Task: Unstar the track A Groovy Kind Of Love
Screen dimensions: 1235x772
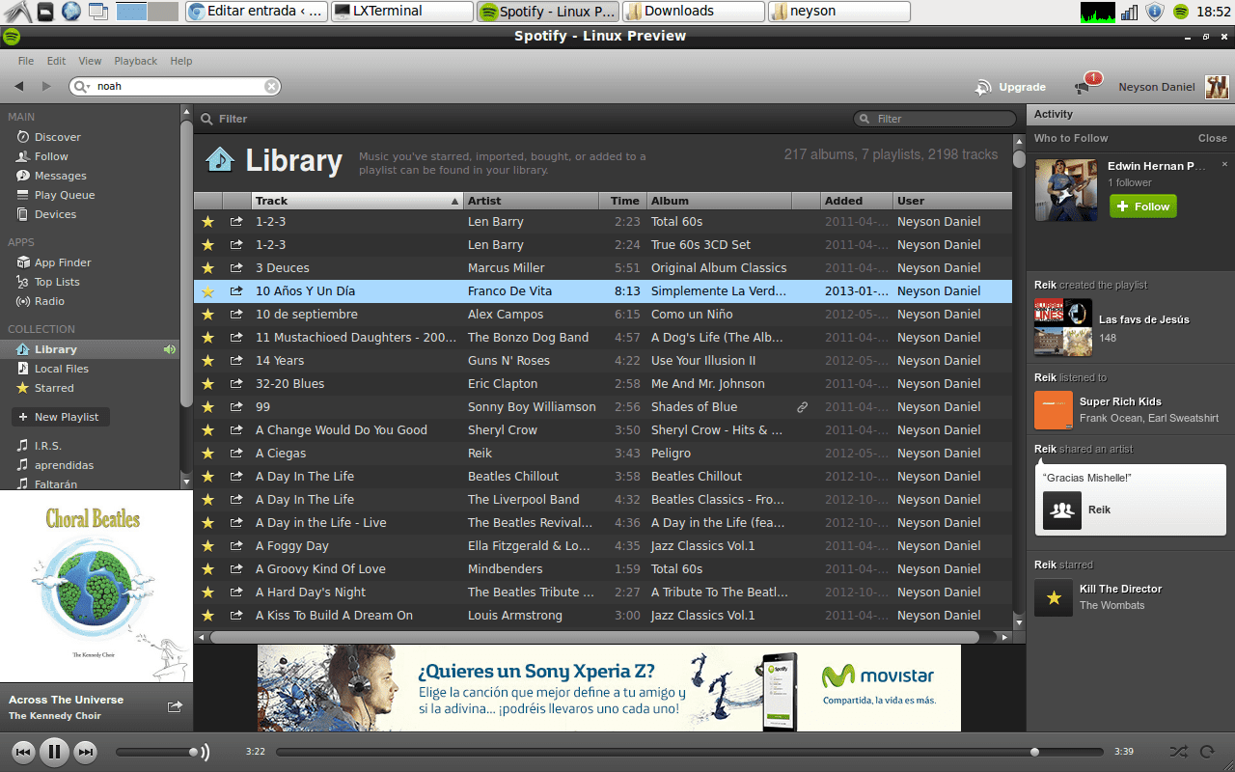Action: [x=207, y=569]
